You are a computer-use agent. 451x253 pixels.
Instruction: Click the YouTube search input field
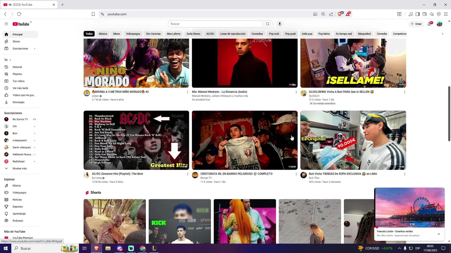pos(215,24)
